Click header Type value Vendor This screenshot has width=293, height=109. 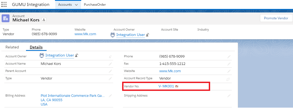(x=8, y=34)
